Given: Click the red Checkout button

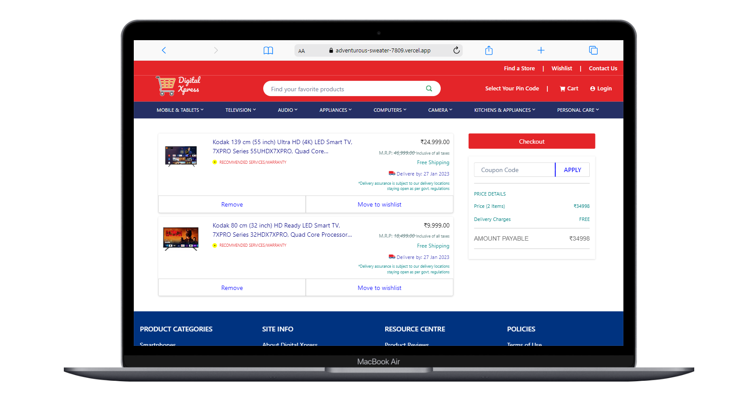Looking at the screenshot, I should tap(532, 141).
